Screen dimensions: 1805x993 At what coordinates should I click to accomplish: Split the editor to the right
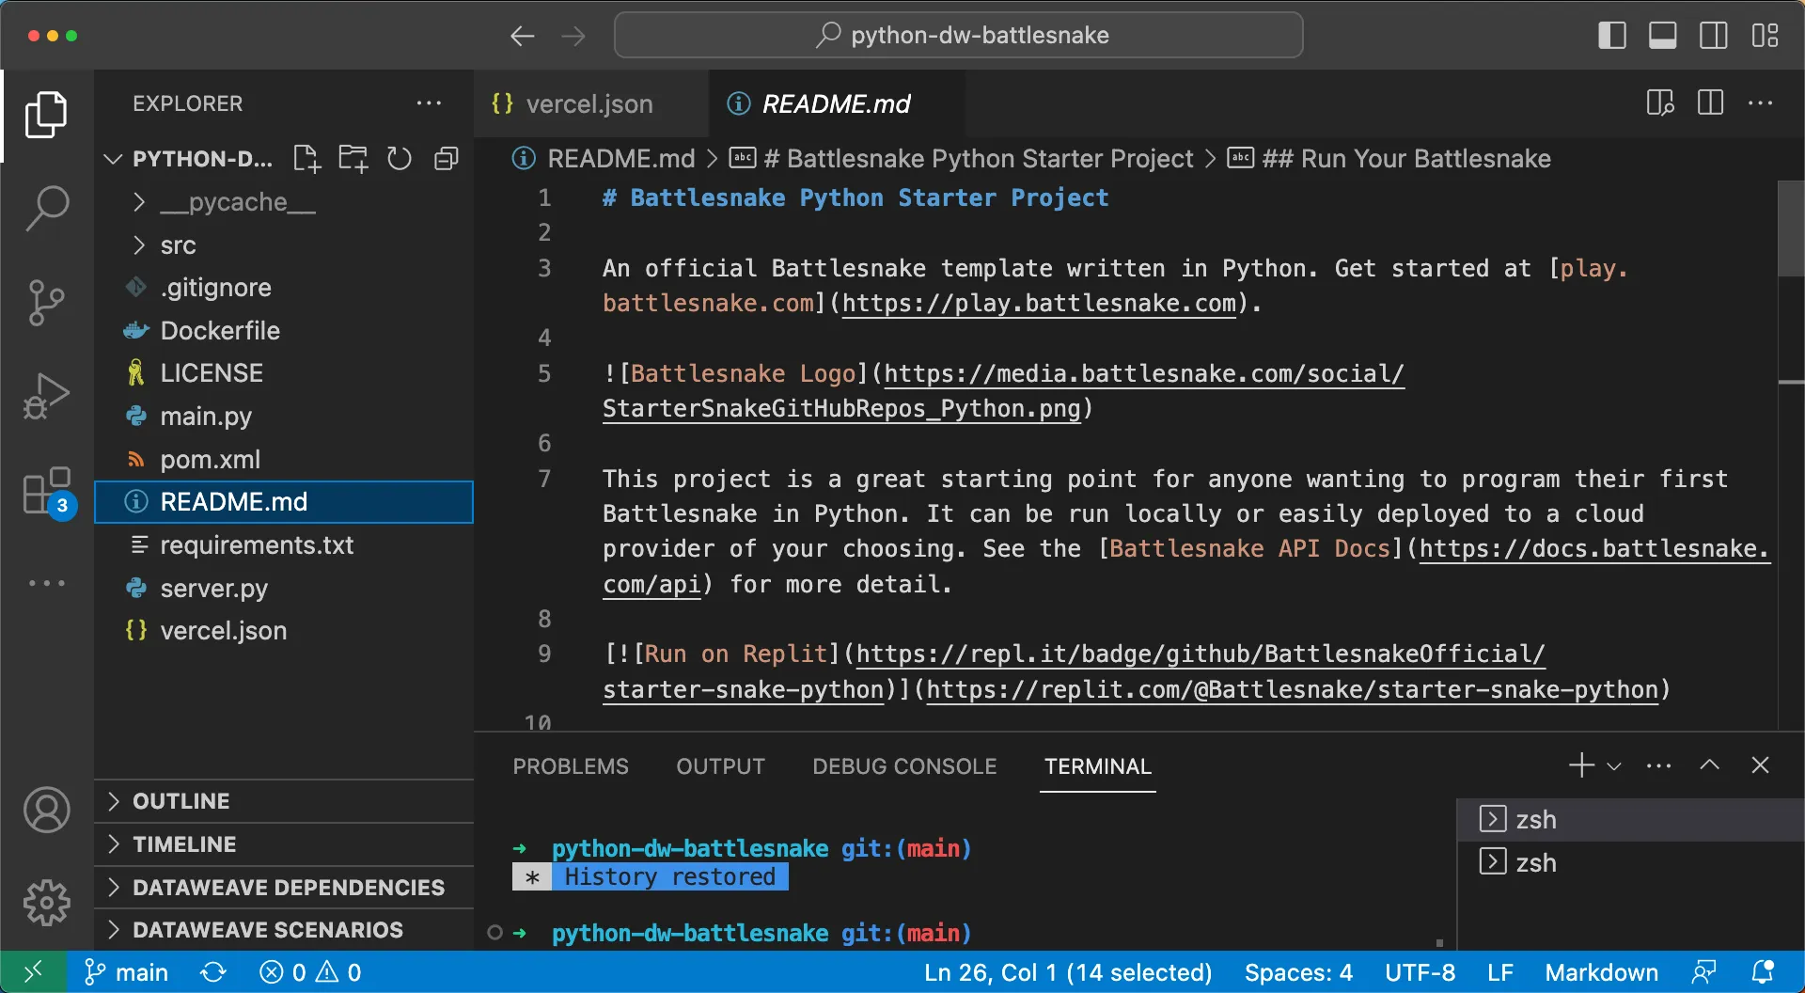[1710, 103]
